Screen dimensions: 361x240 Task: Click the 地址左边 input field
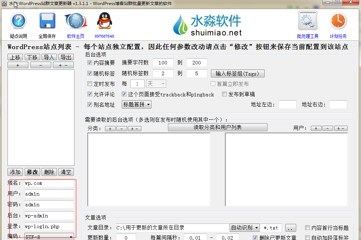tap(288, 105)
